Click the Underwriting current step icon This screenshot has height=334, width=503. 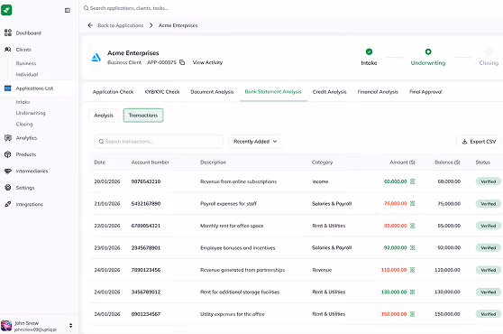click(x=428, y=51)
